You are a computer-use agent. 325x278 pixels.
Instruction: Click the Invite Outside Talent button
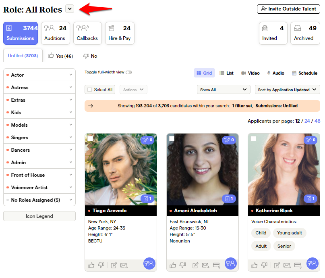click(x=288, y=9)
